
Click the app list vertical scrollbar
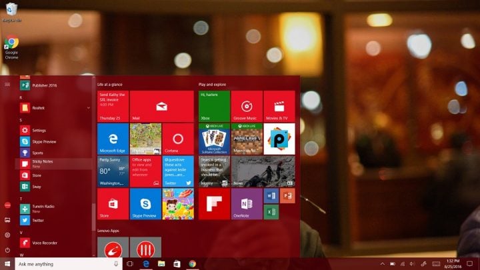(x=94, y=217)
